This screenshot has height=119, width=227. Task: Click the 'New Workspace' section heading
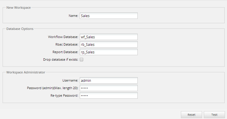[19, 8]
